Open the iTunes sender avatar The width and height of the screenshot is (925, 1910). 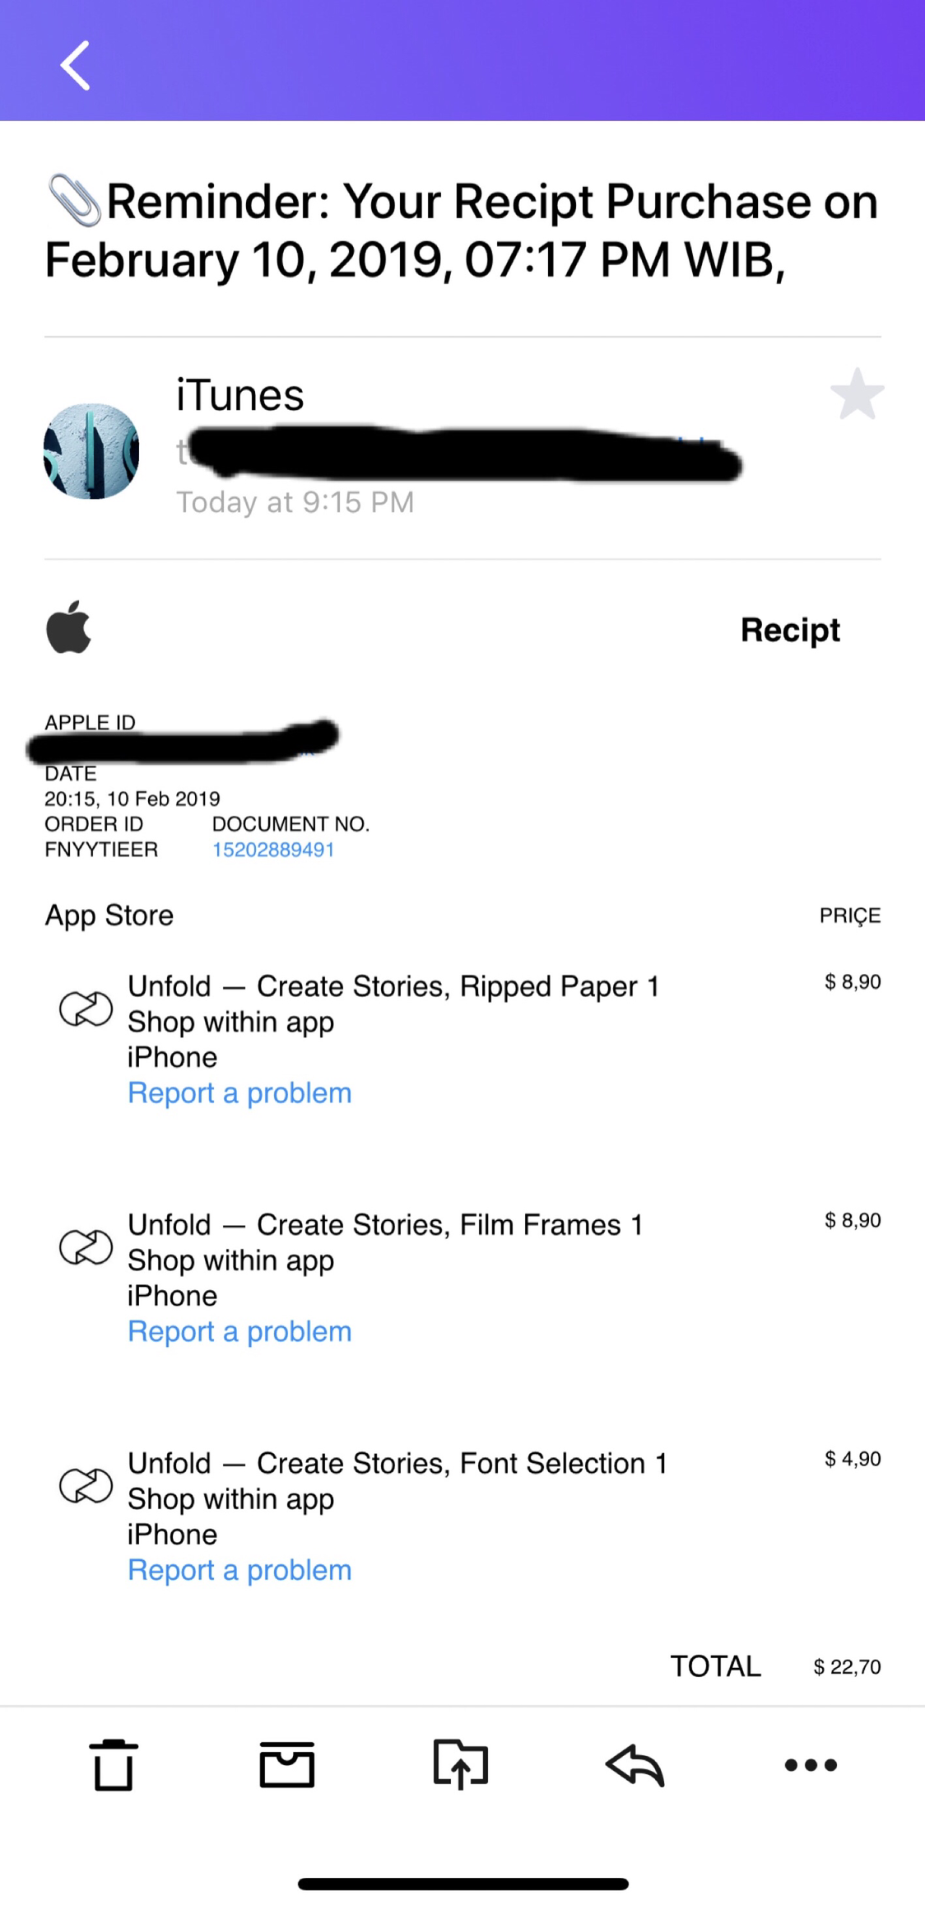[91, 451]
